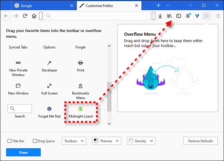The width and height of the screenshot is (224, 161).
Task: Enable the Title Bar checkbox
Action: point(9,141)
